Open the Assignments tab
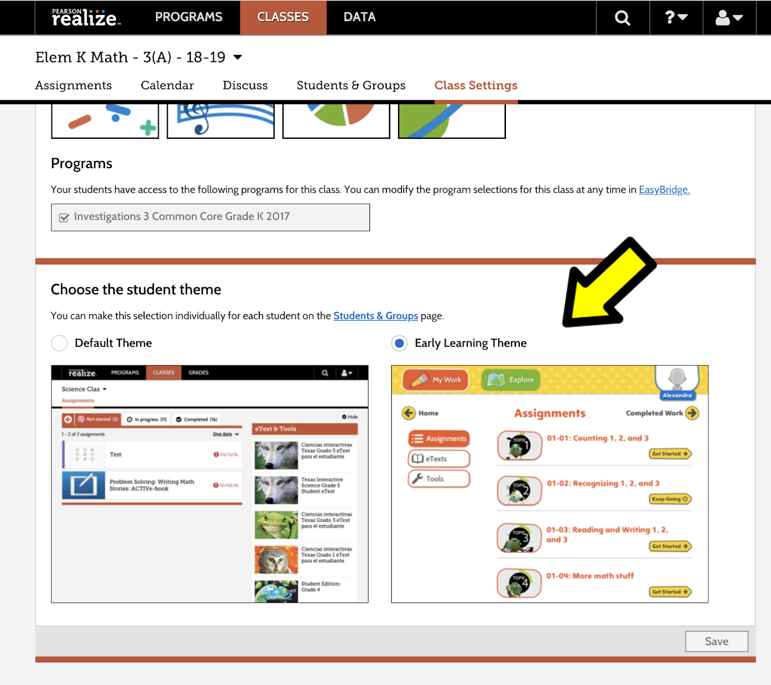The width and height of the screenshot is (771, 685). (x=73, y=85)
